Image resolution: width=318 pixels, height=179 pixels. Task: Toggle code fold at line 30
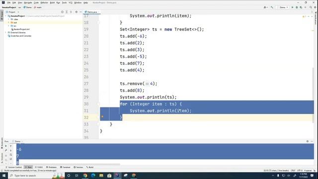[x=98, y=104]
